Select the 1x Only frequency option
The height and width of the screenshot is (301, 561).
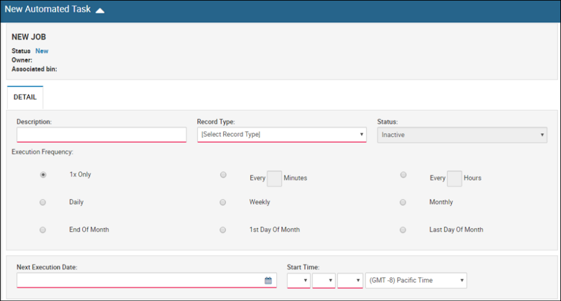[43, 175]
